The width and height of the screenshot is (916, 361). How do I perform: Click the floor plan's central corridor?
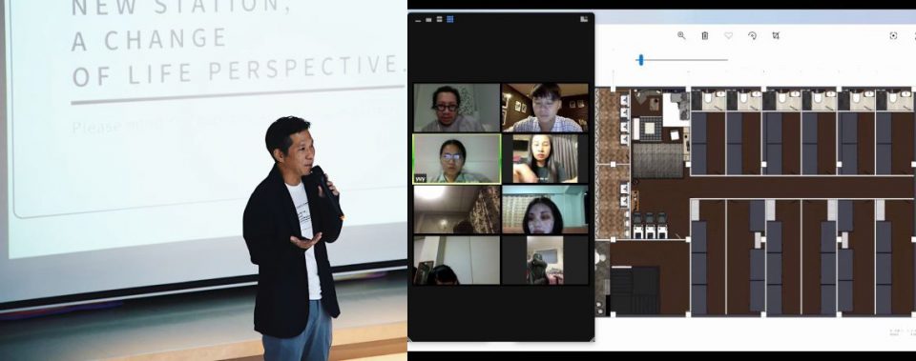coord(771,187)
